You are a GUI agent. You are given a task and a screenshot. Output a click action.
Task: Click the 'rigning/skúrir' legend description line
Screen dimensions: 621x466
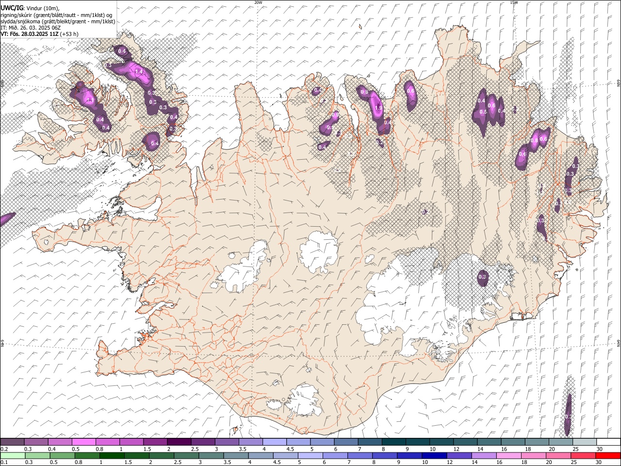click(x=56, y=15)
